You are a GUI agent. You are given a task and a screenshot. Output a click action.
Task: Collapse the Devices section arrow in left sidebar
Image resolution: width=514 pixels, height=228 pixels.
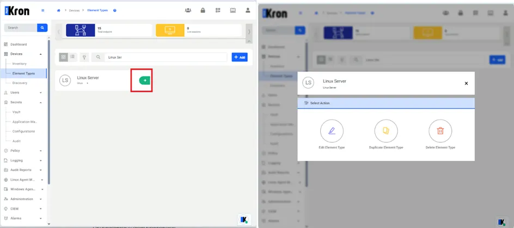tap(41, 54)
